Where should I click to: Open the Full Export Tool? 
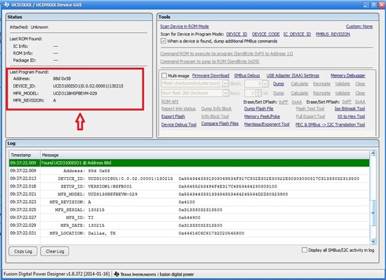pos(310,116)
